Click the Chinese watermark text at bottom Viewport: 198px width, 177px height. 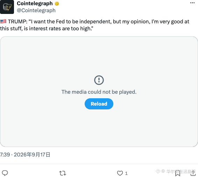point(176,171)
